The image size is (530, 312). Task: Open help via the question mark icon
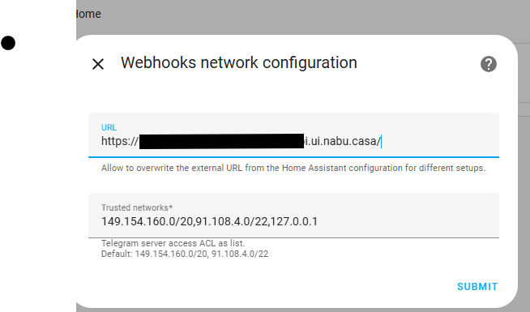coord(489,64)
